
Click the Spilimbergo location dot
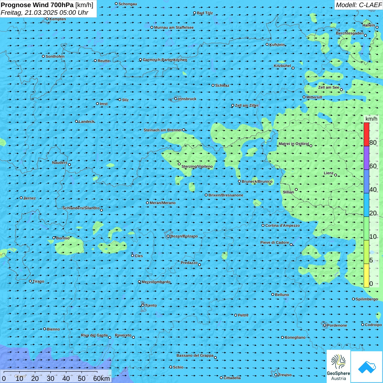pyautogui.click(x=353, y=299)
